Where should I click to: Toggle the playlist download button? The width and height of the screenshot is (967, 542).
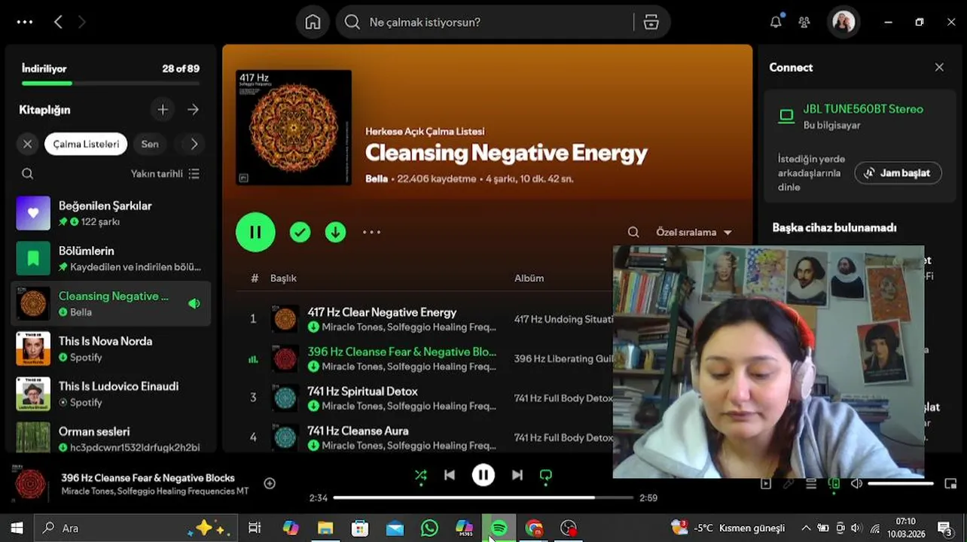point(335,232)
